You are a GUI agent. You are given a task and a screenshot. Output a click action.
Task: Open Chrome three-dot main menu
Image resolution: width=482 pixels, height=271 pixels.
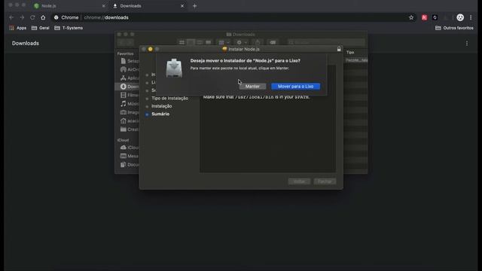[x=471, y=17]
